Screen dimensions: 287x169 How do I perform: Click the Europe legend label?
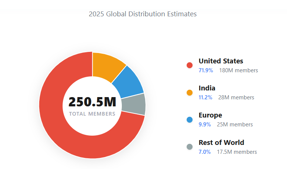click(210, 115)
